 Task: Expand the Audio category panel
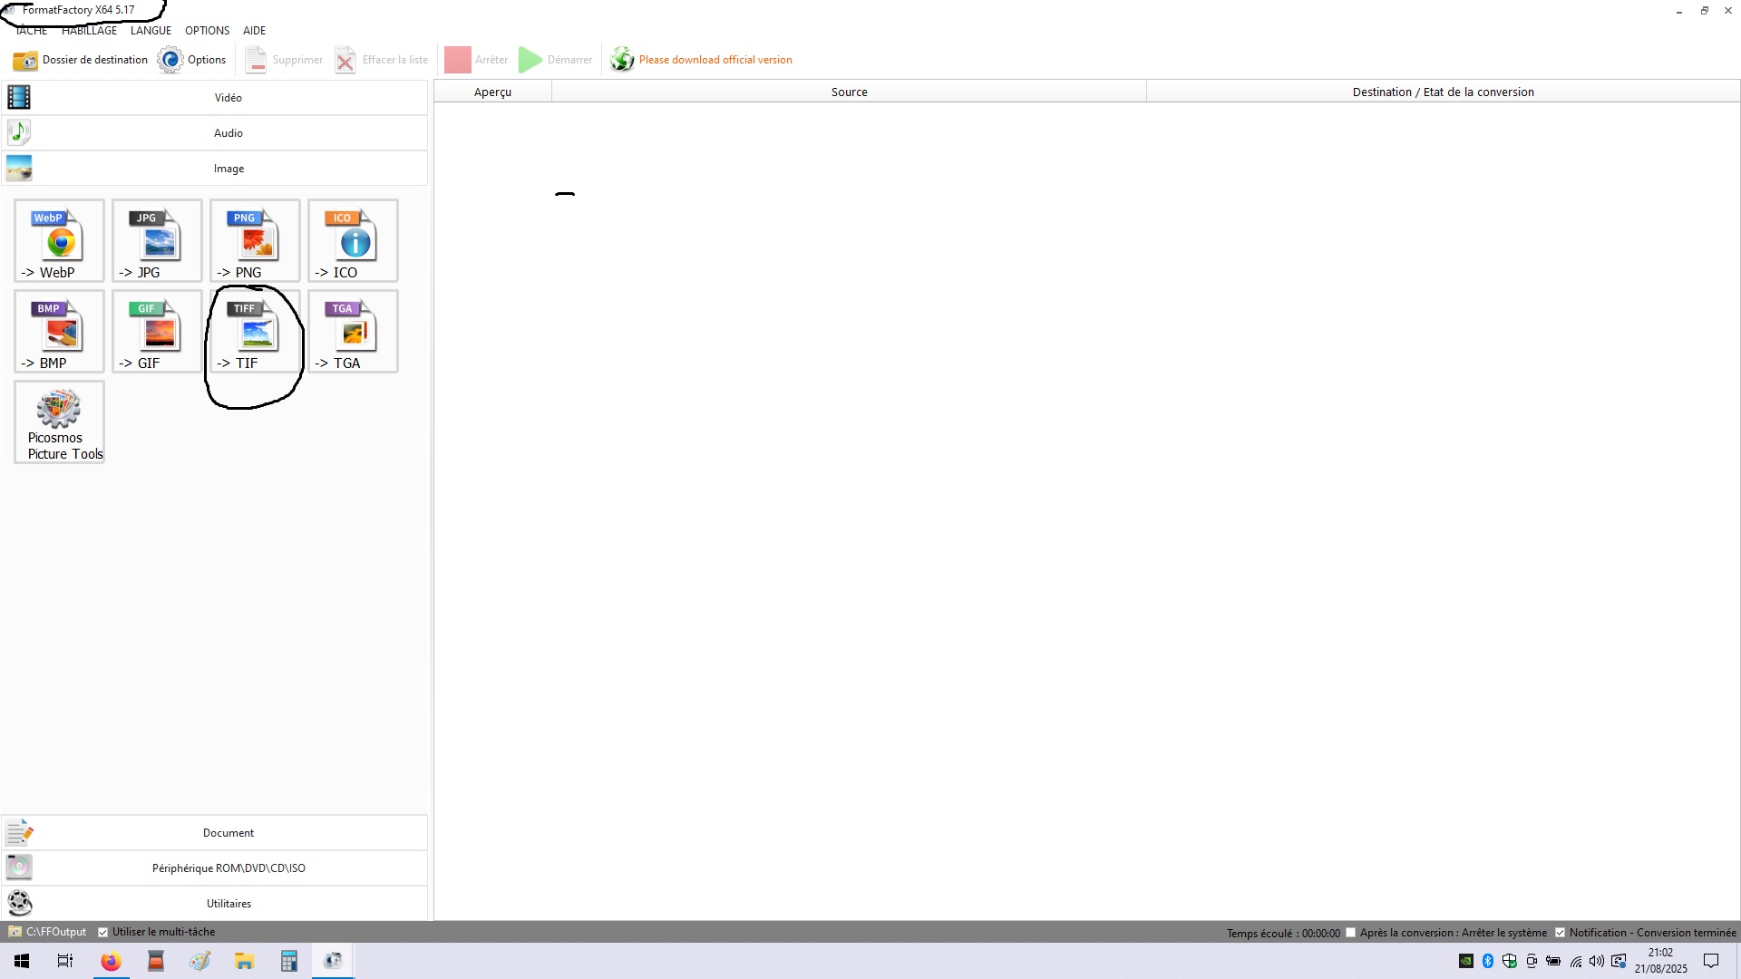click(214, 132)
